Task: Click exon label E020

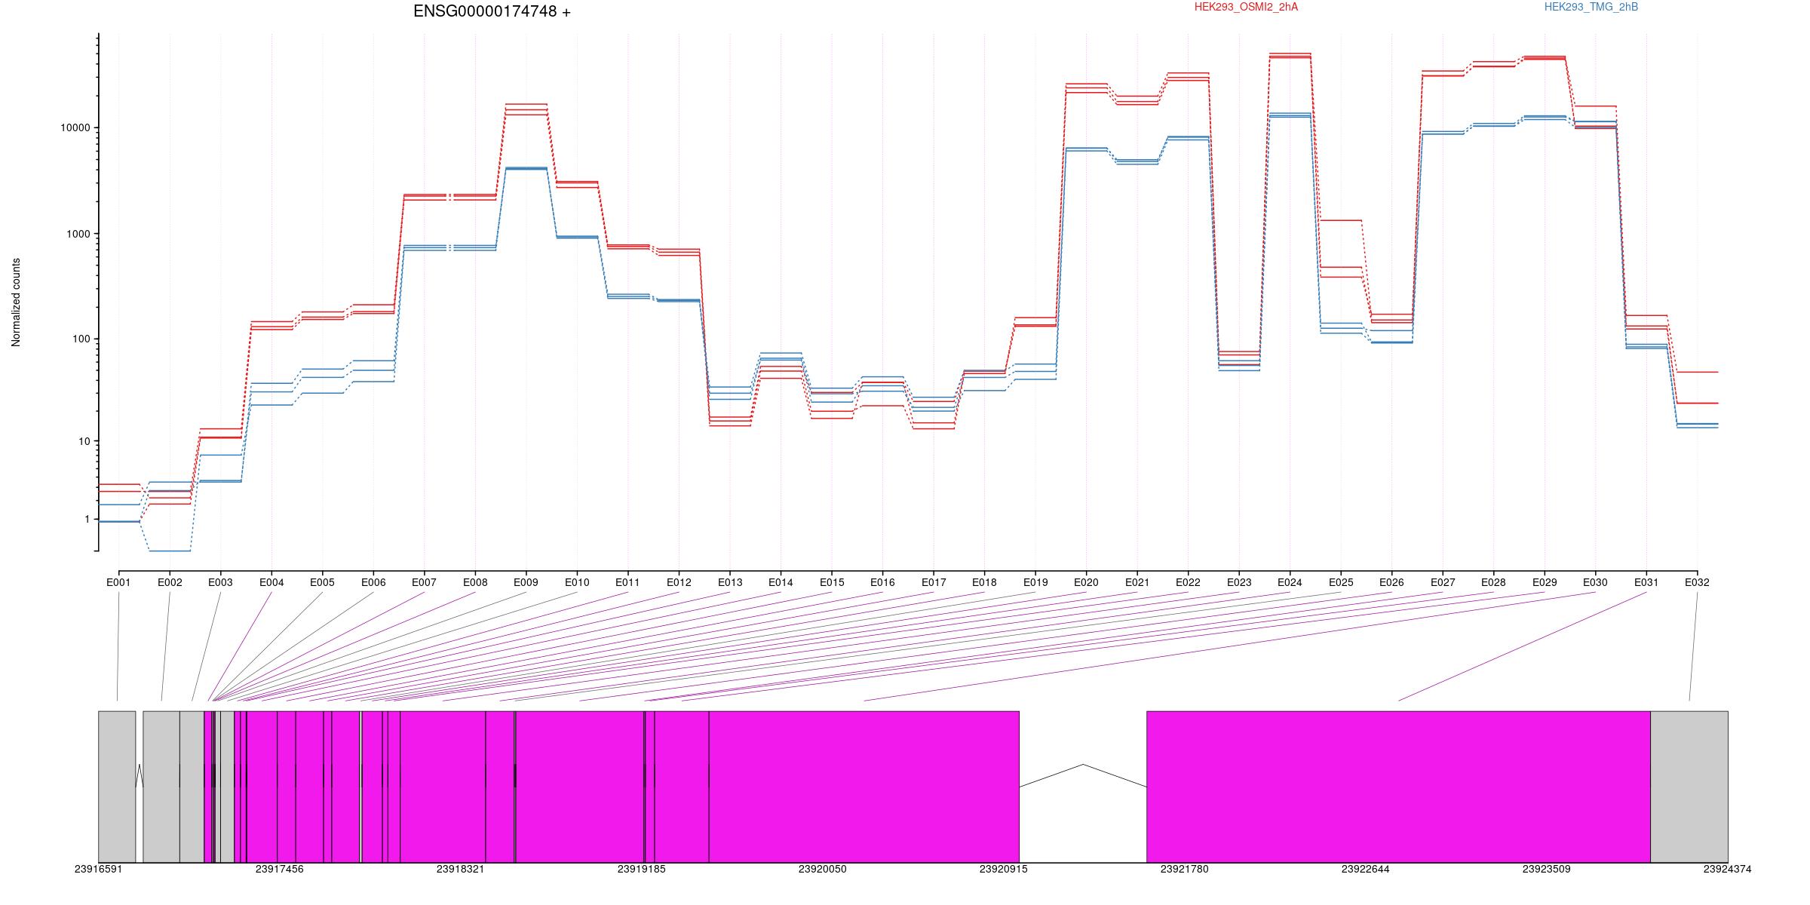Action: click(1086, 582)
